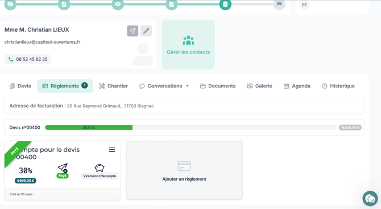The height and width of the screenshot is (209, 381).
Task: Open Gérer les contacts
Action: 188,45
